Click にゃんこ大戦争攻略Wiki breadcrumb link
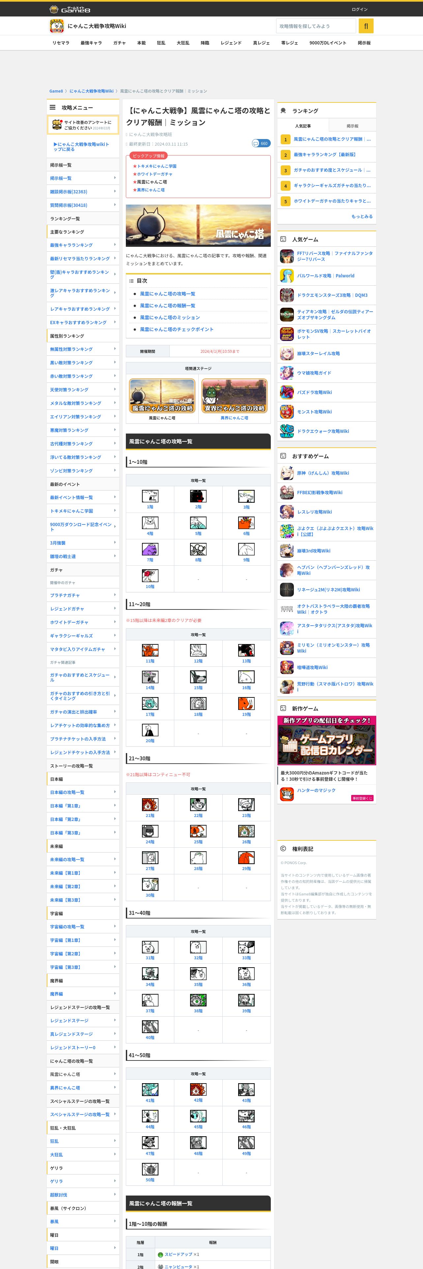 click(92, 91)
